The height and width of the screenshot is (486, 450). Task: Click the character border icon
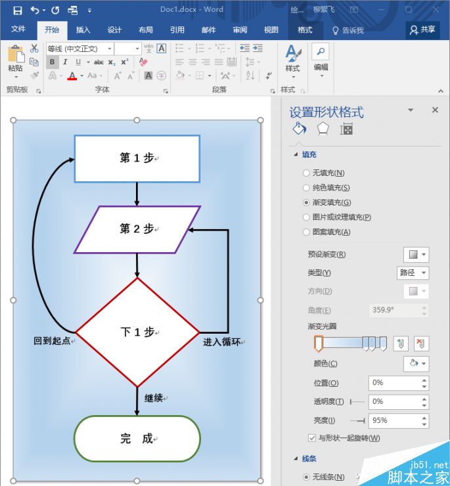coord(161,49)
